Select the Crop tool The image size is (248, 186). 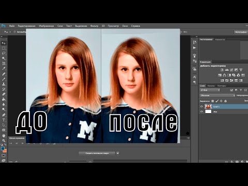tap(4, 64)
